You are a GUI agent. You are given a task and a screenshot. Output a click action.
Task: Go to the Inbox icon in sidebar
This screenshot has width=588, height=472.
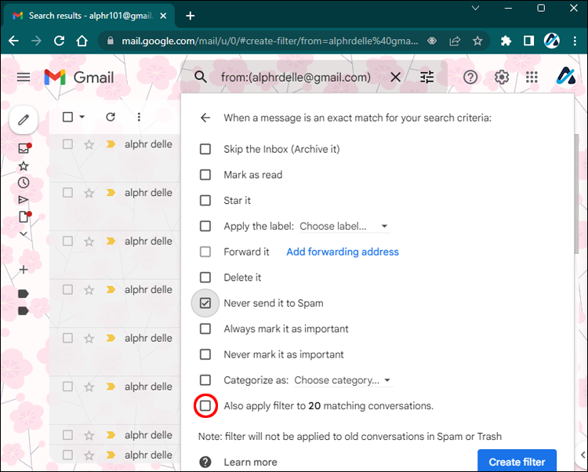[24, 148]
